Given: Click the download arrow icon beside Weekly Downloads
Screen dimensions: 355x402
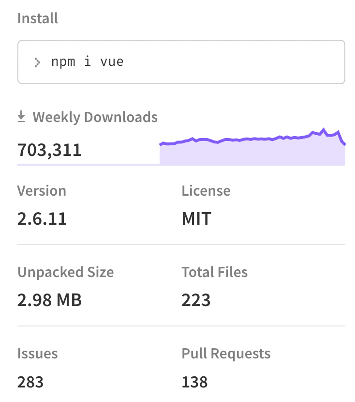Looking at the screenshot, I should (x=21, y=117).
